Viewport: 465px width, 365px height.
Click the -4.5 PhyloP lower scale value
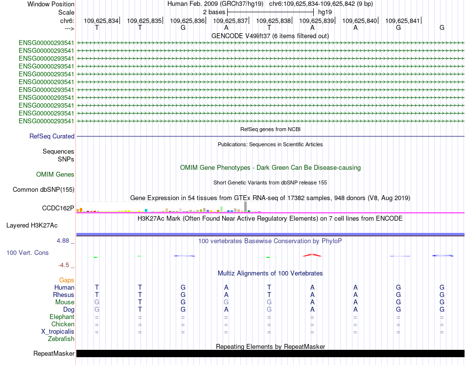click(64, 265)
